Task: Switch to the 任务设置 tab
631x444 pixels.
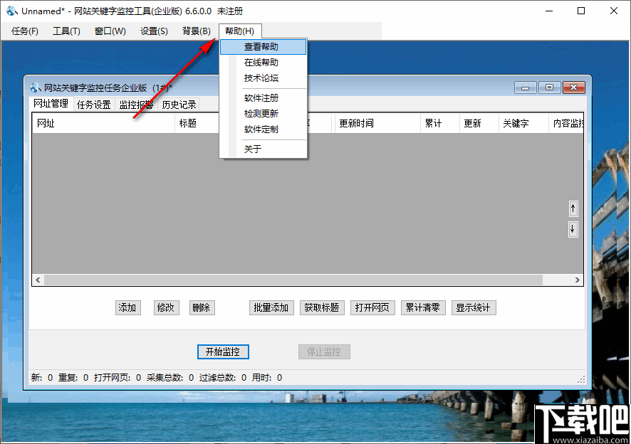Action: (x=93, y=104)
